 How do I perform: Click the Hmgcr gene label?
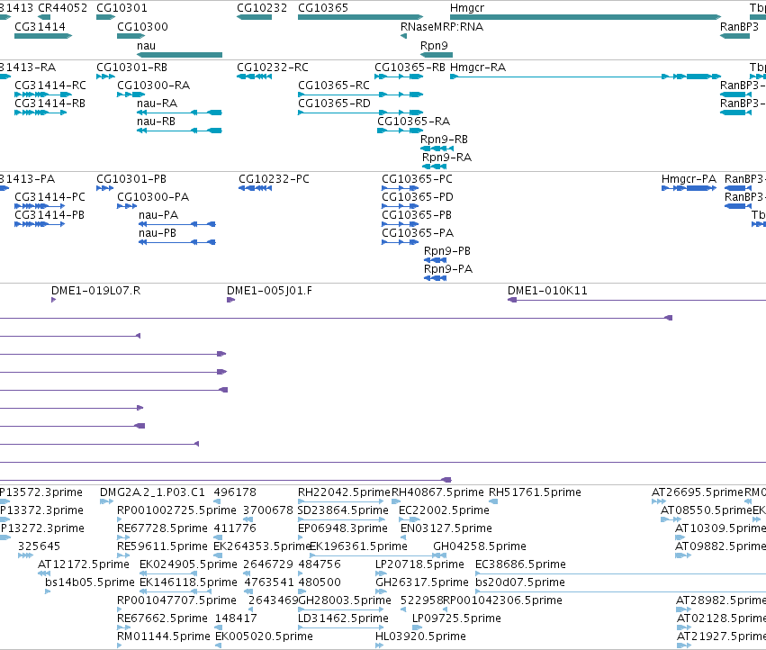tap(467, 8)
